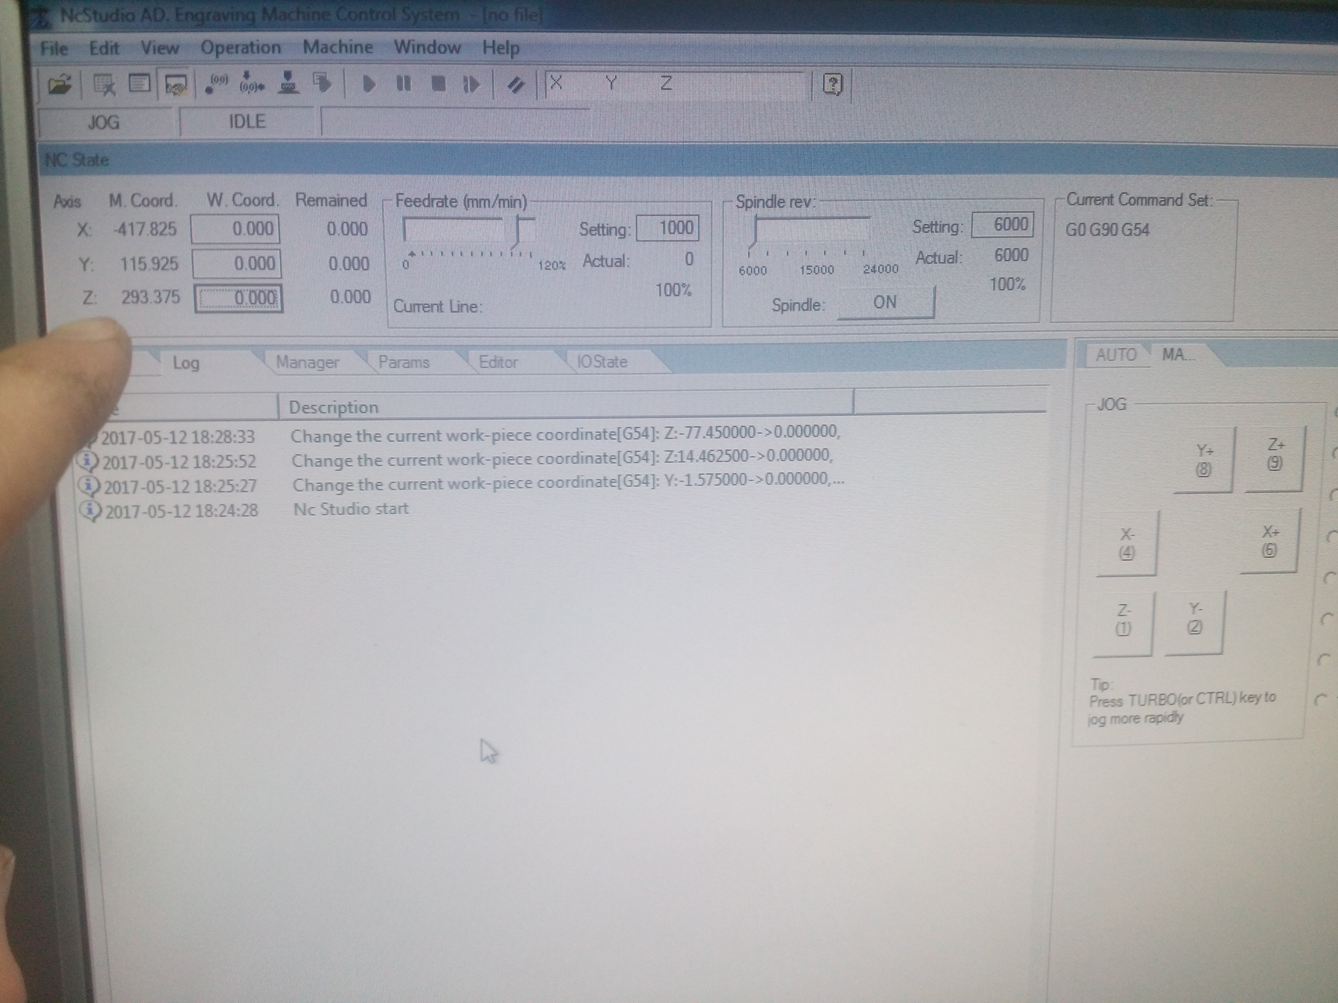This screenshot has height=1003, width=1338.
Task: Switch to the IOState tab
Action: click(602, 362)
